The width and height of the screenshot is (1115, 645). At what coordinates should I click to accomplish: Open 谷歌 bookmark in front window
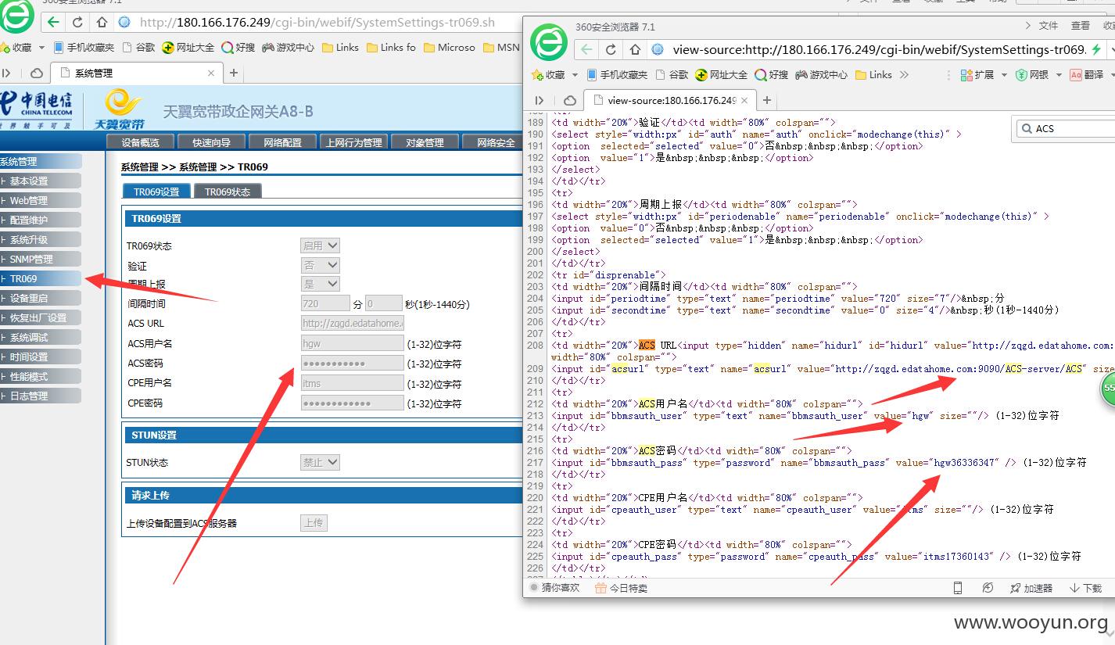click(672, 75)
